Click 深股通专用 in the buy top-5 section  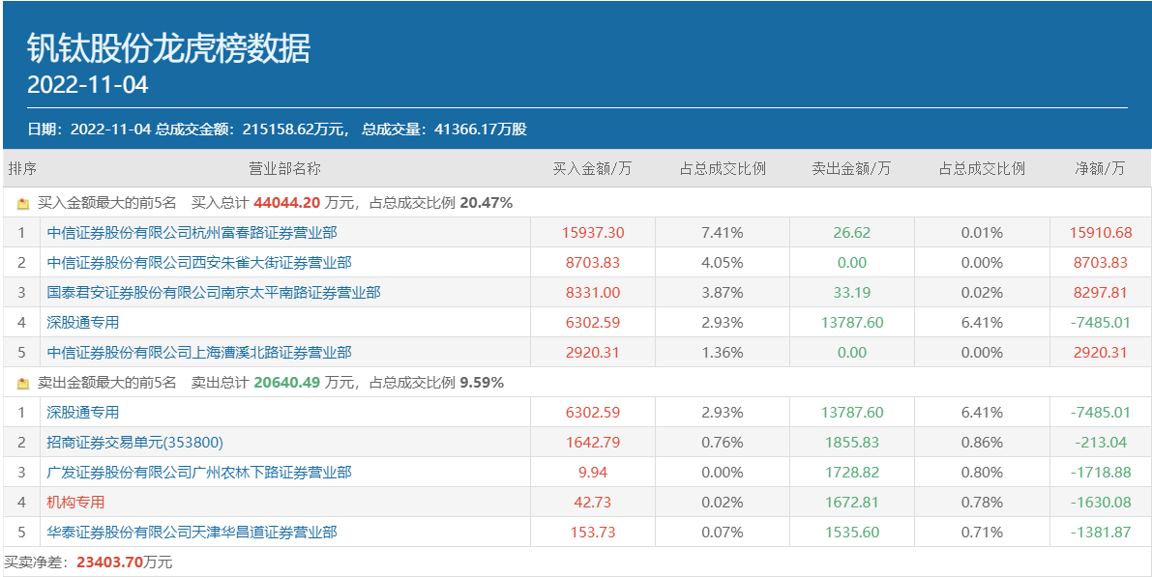83,323
